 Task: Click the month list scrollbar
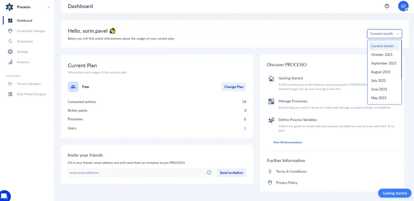[401, 60]
